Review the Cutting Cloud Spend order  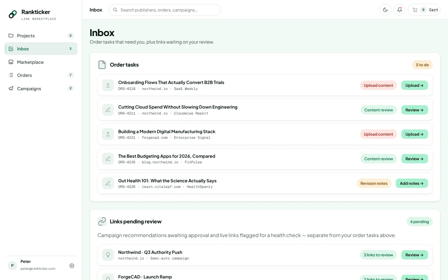click(414, 110)
